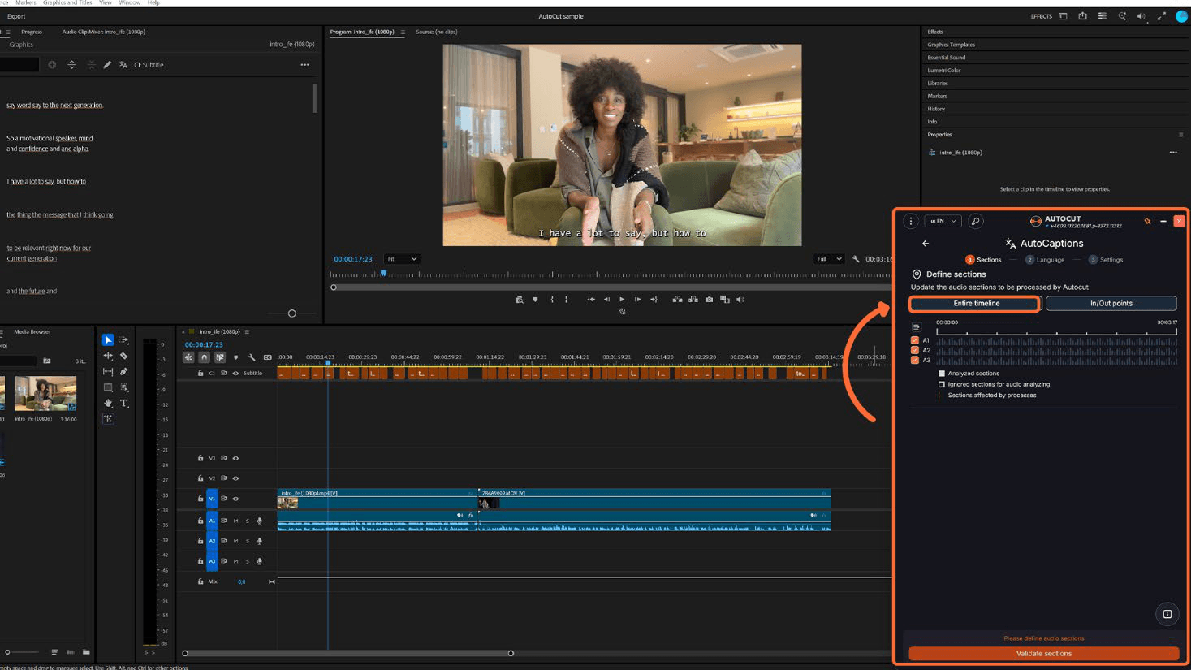Open intro_ife clip options in Properties

(1173, 153)
